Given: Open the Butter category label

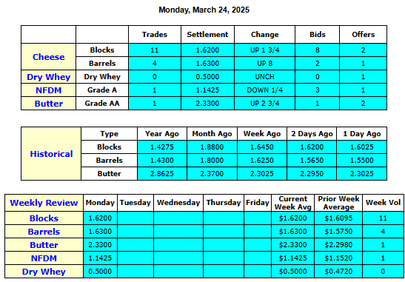Looking at the screenshot, I should pyautogui.click(x=49, y=104).
